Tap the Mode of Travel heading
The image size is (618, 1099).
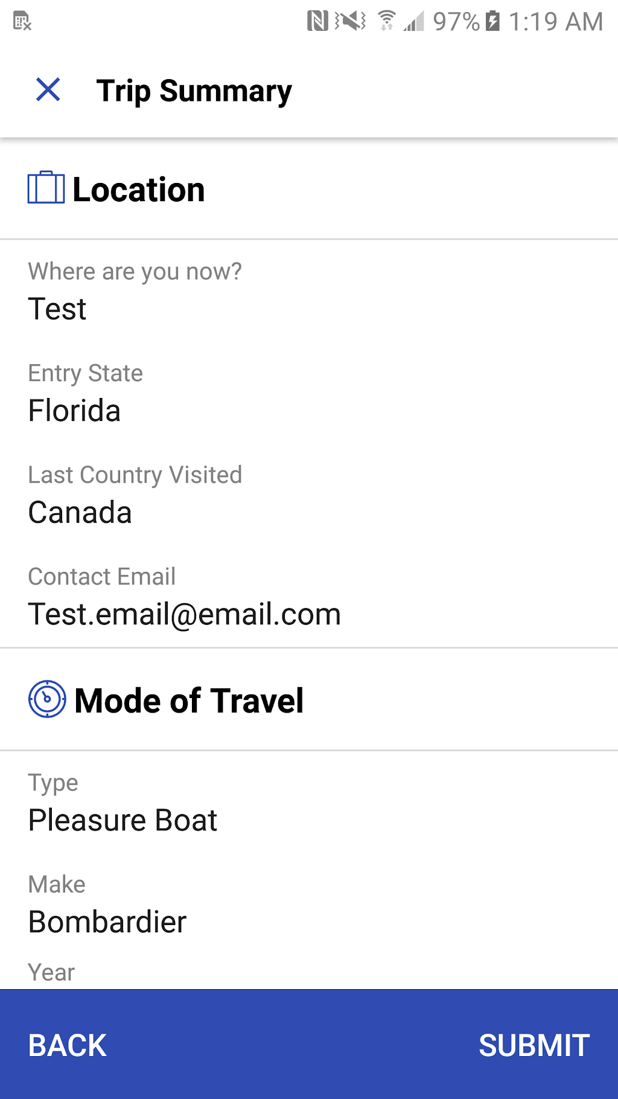coord(189,700)
